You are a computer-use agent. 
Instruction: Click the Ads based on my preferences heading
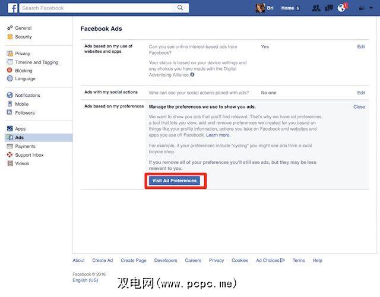point(114,106)
